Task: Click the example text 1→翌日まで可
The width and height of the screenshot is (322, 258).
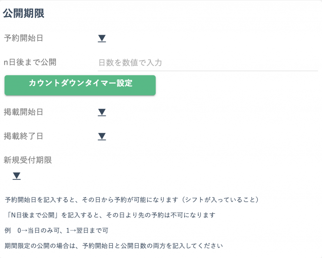Action: pos(87,230)
